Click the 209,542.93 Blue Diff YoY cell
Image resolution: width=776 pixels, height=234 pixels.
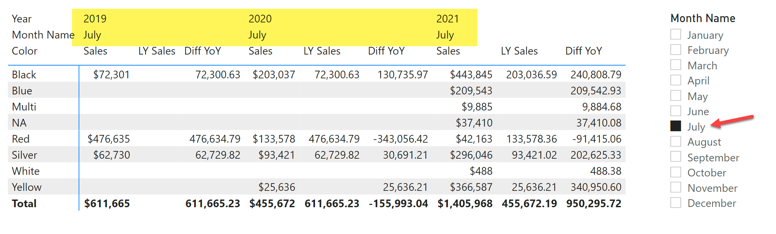coord(596,91)
